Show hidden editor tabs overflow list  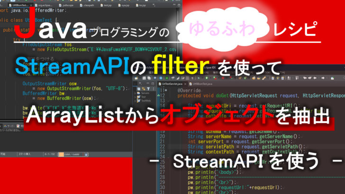154,5
